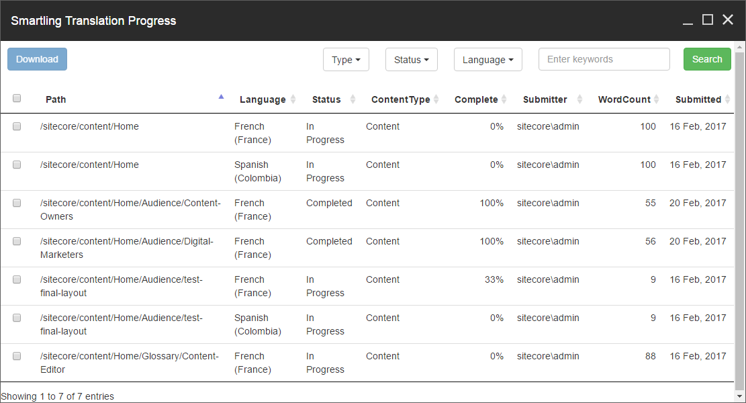
Task: Tick the select-all checkbox in table header
Action: point(17,98)
